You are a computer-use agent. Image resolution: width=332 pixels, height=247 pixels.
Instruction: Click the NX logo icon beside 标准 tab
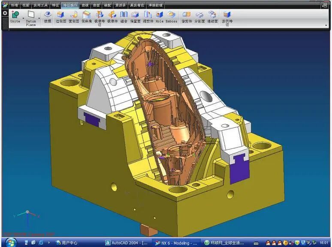(5, 5)
